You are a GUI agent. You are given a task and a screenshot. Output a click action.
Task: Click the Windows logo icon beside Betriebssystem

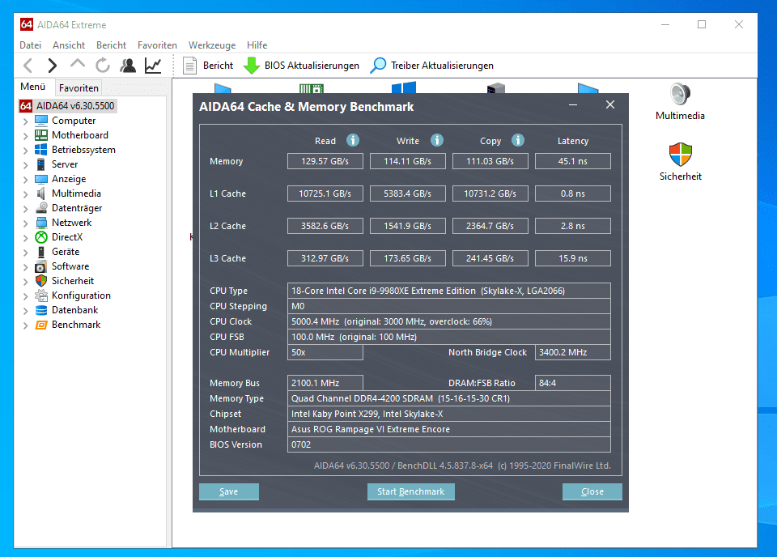pyautogui.click(x=41, y=150)
